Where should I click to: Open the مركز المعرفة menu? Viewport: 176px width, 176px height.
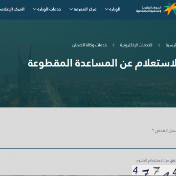(85, 9)
